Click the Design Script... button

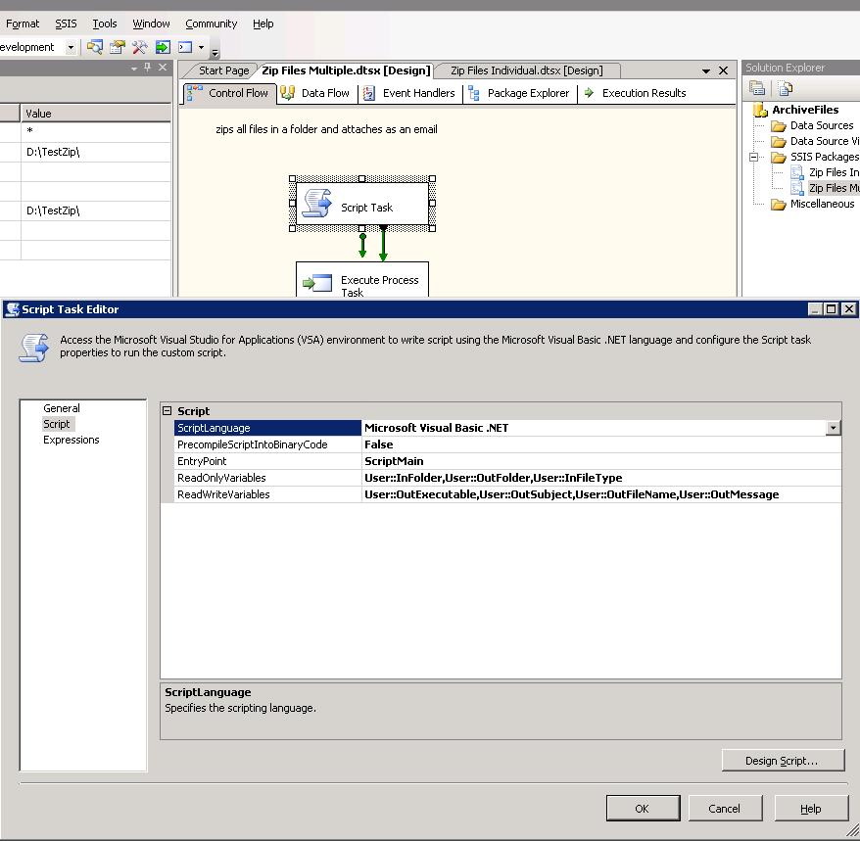coord(781,761)
